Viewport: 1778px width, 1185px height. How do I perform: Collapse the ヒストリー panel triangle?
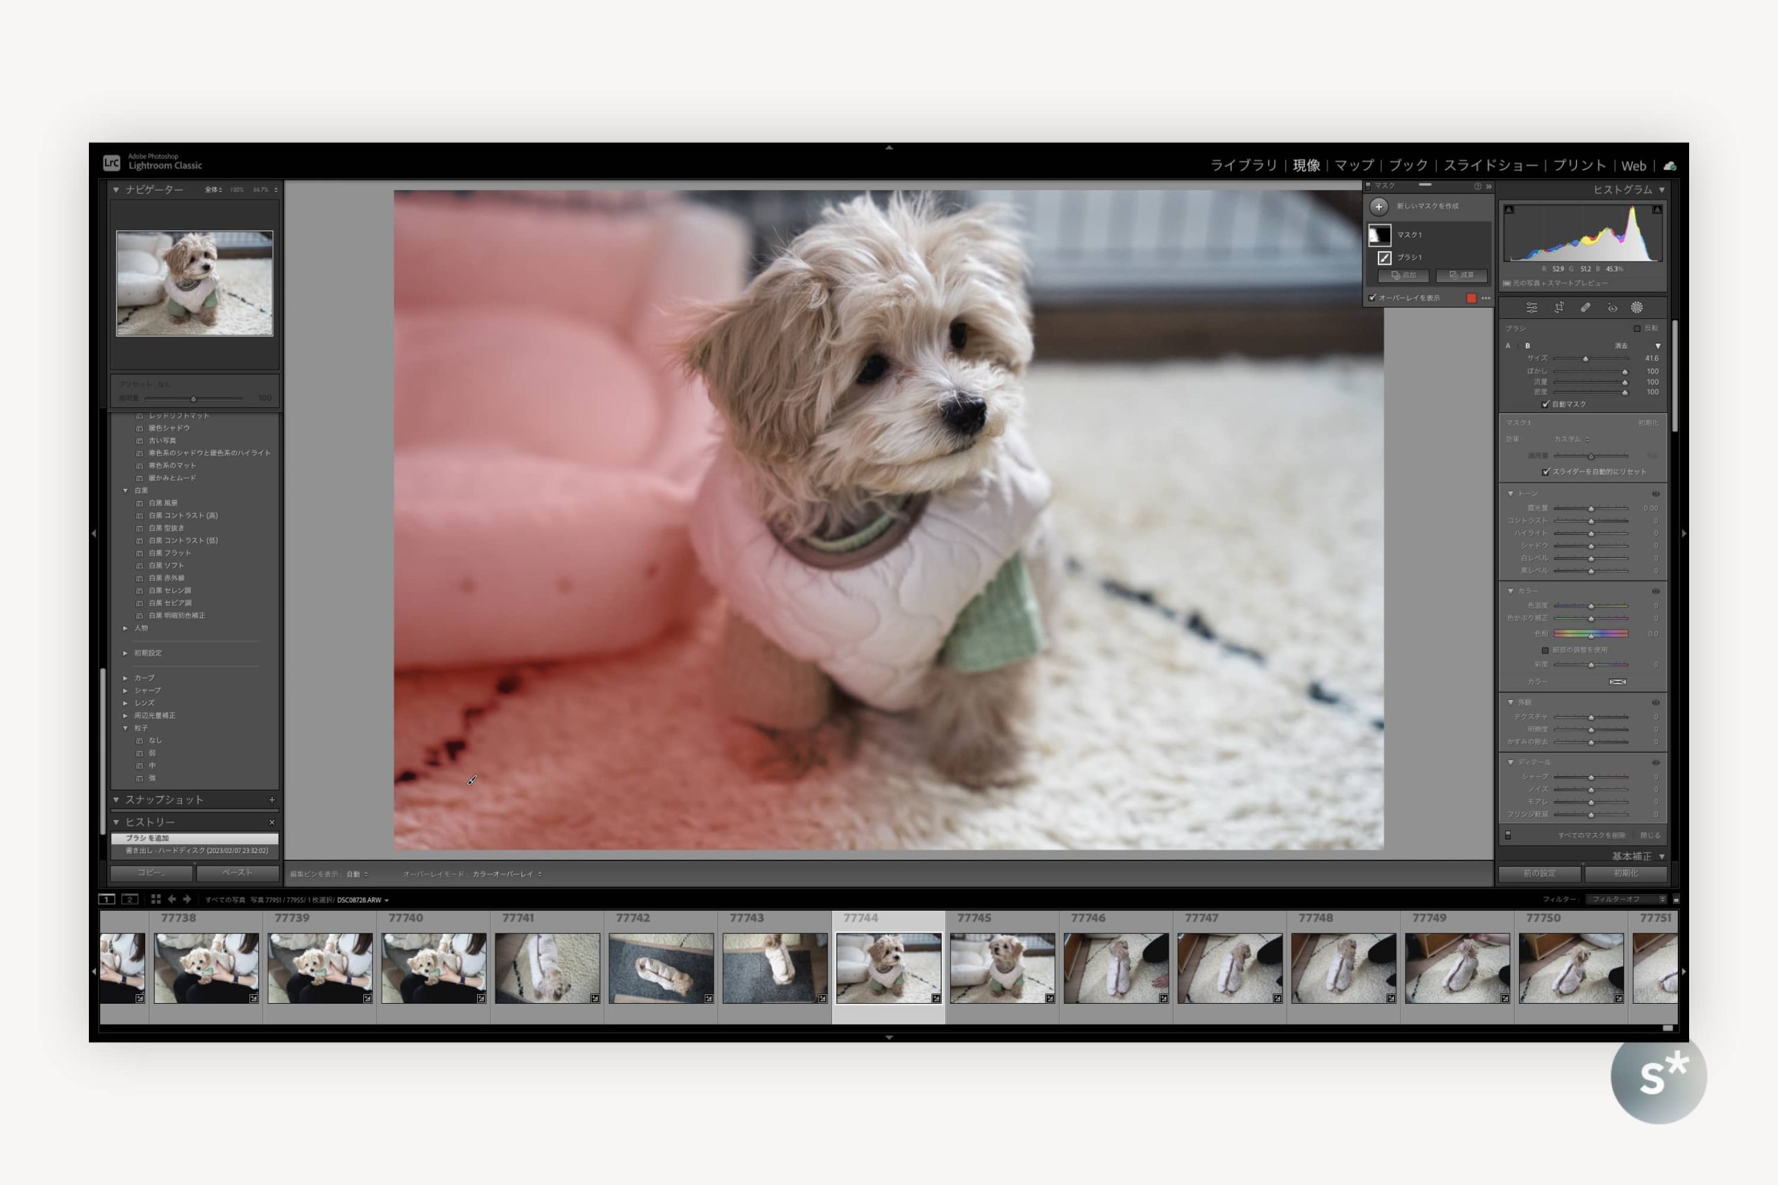pyautogui.click(x=117, y=822)
